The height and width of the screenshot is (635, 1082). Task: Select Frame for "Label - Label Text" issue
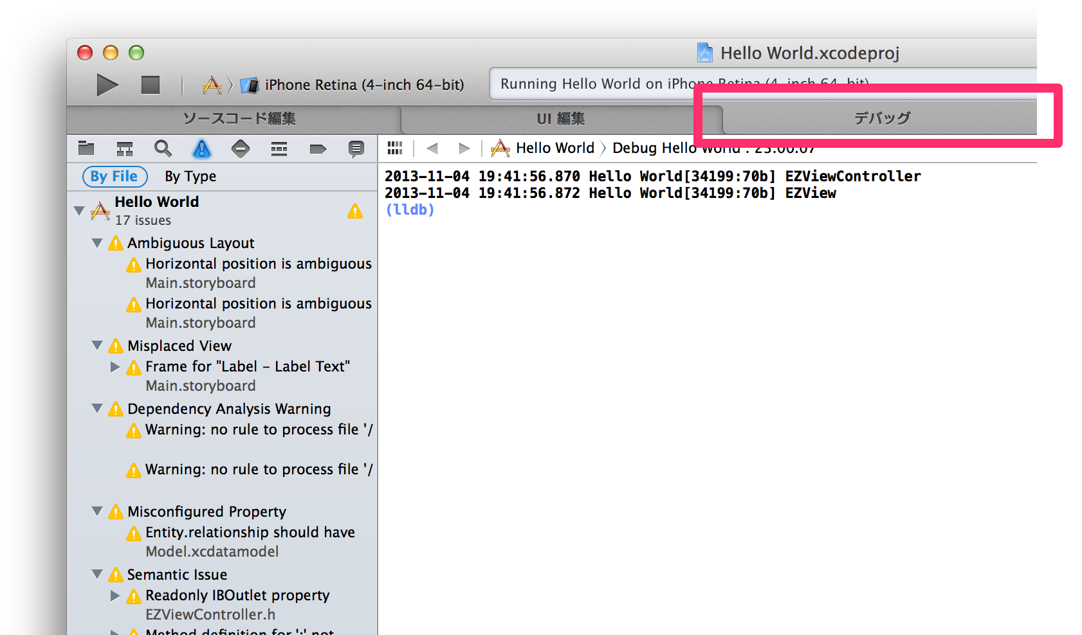click(222, 376)
